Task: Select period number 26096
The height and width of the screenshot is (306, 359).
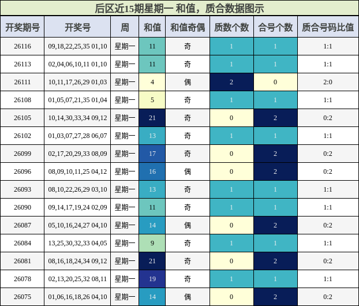Action: click(x=23, y=171)
